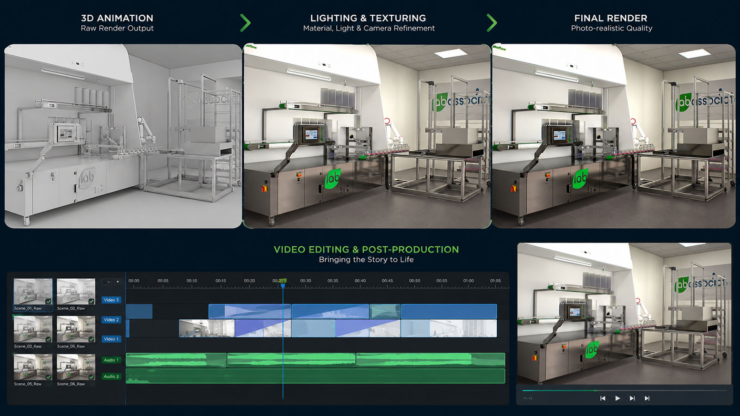740x416 pixels.
Task: Select the teal clip on the upper video track
Action: pos(385,311)
